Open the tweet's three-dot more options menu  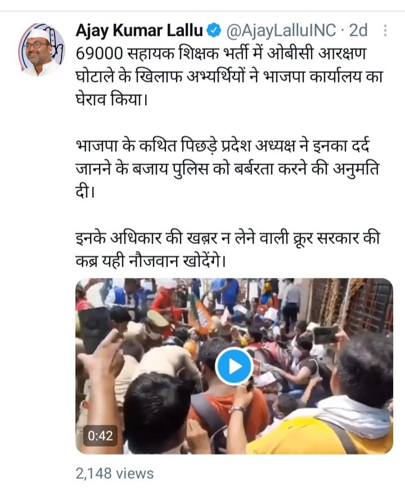pyautogui.click(x=385, y=30)
